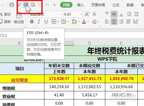
Task: Apply the red font color
Action: pos(84,22)
